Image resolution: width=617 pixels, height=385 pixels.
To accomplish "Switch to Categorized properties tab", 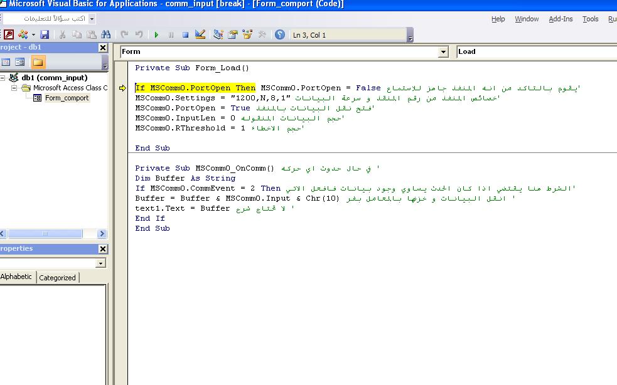I will (58, 278).
